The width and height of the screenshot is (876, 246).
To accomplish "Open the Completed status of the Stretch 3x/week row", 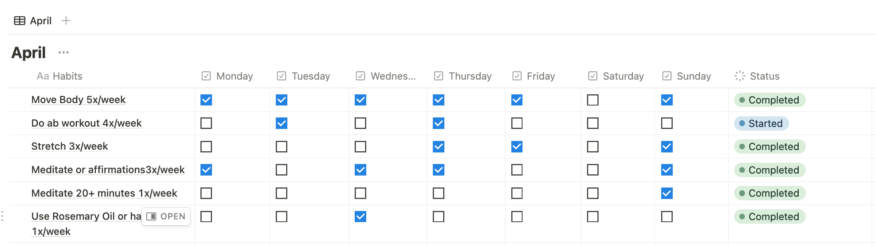I will pos(769,146).
